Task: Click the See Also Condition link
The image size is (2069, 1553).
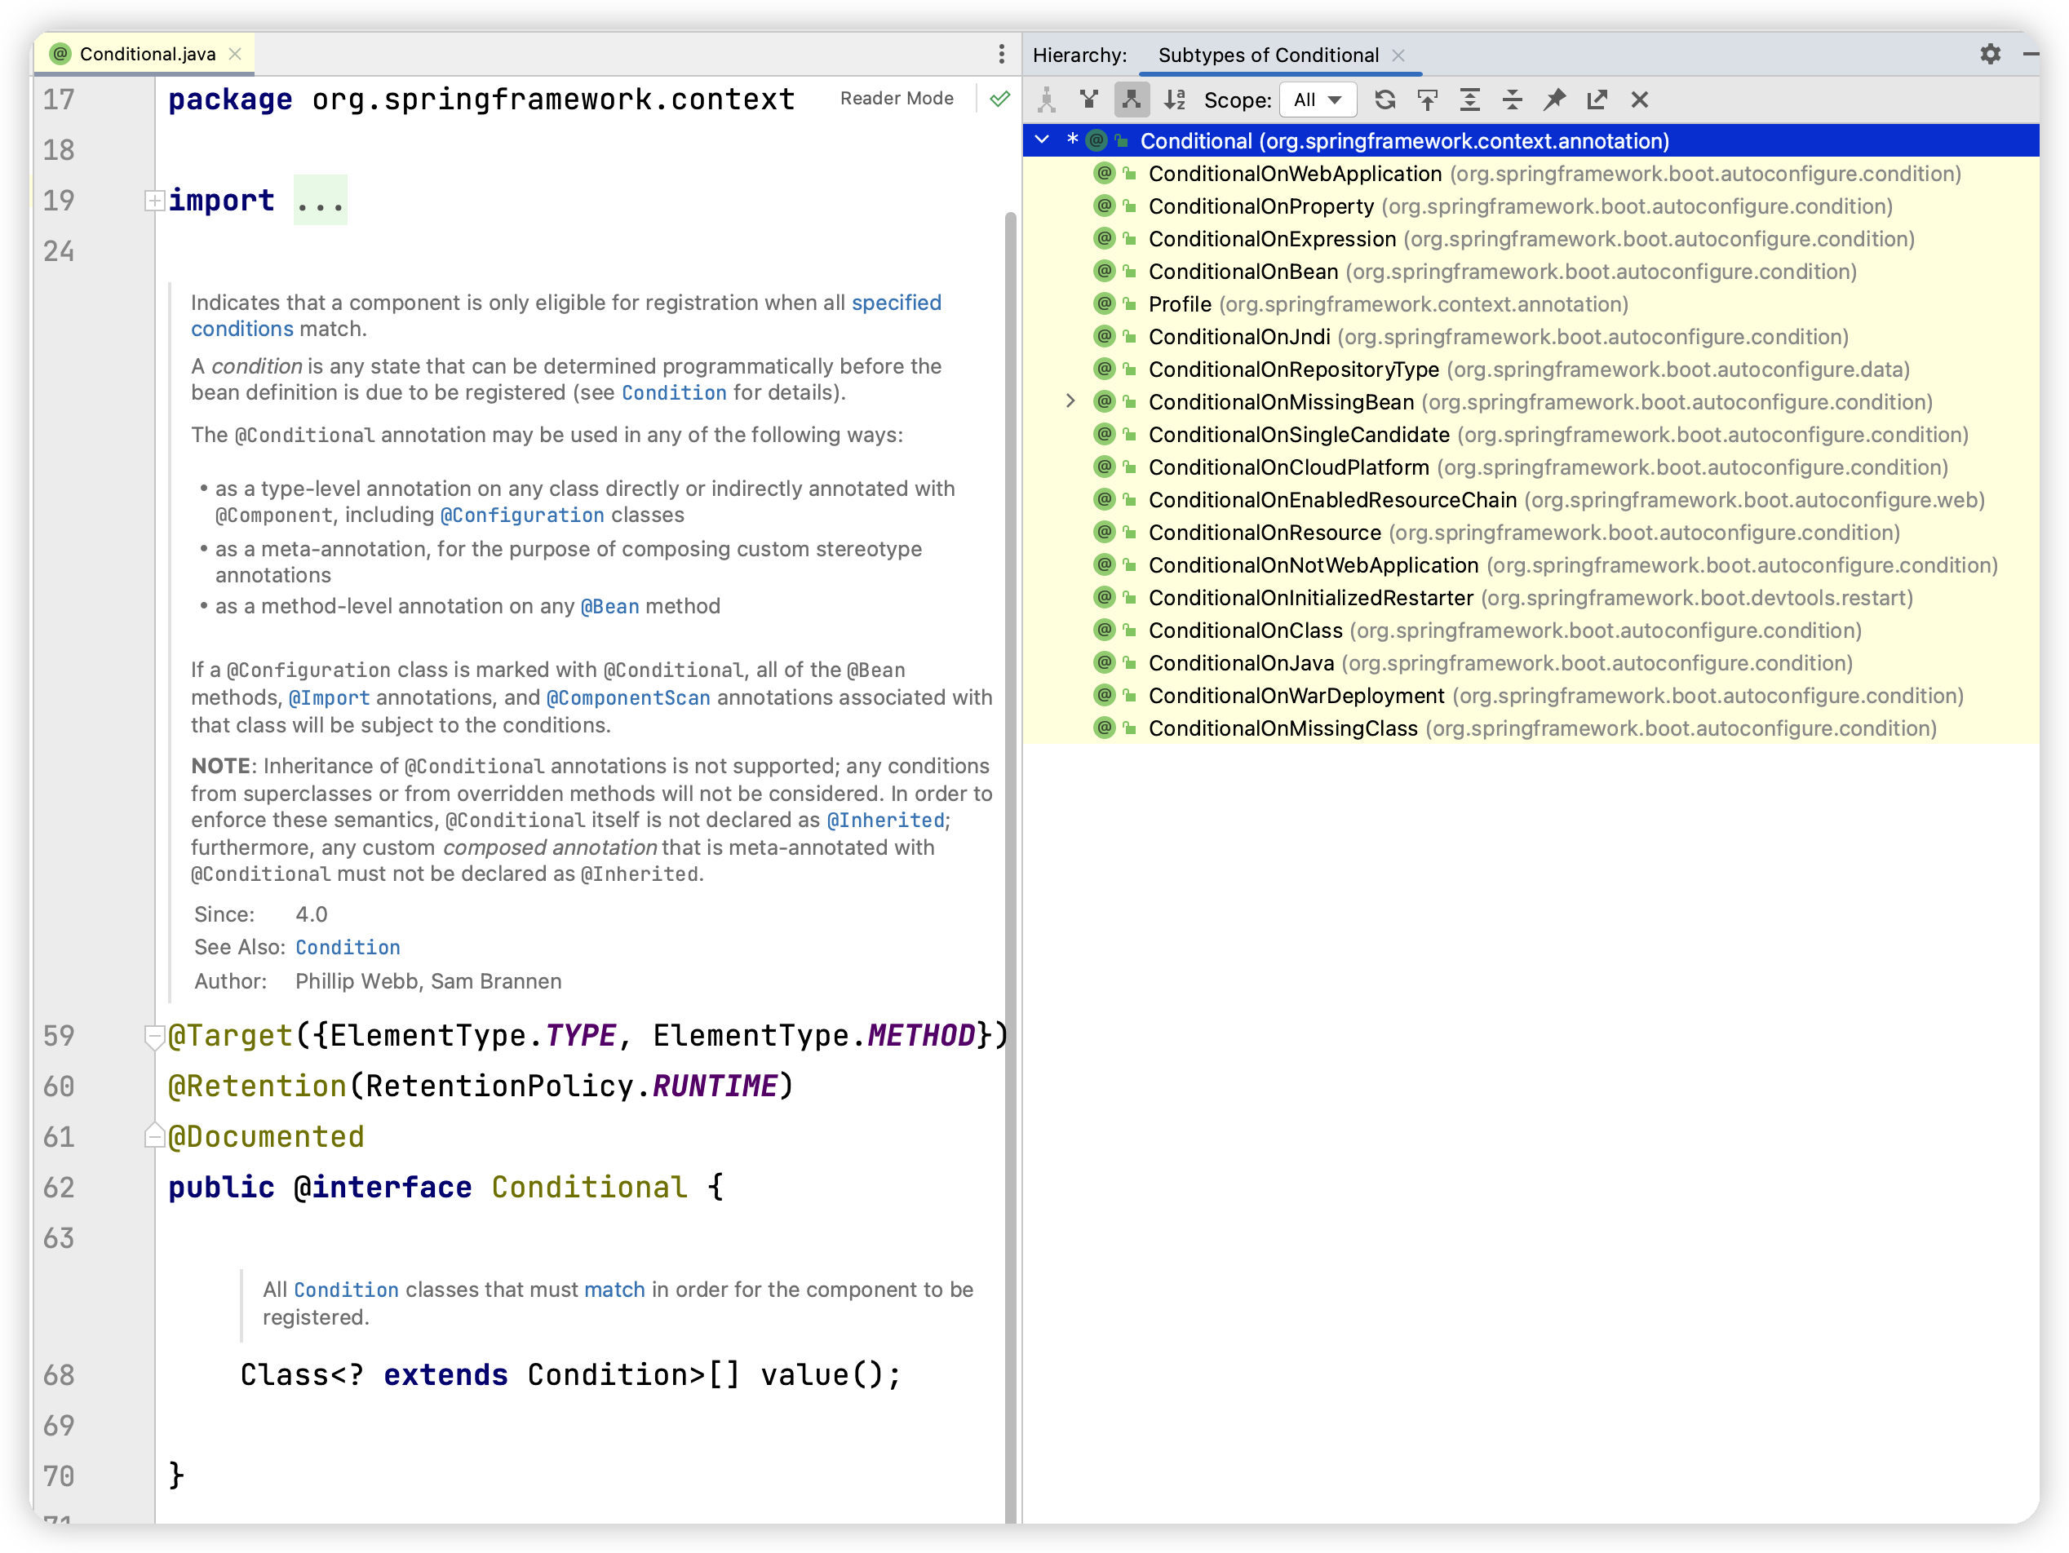Action: (x=348, y=947)
